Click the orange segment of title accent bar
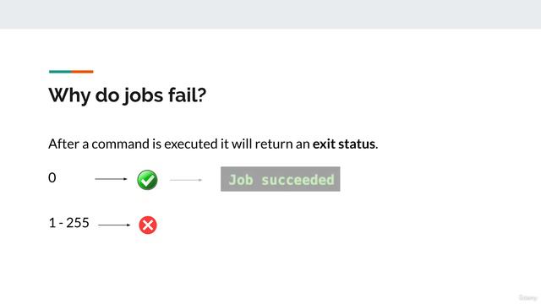Image resolution: width=541 pixels, height=304 pixels. click(83, 72)
